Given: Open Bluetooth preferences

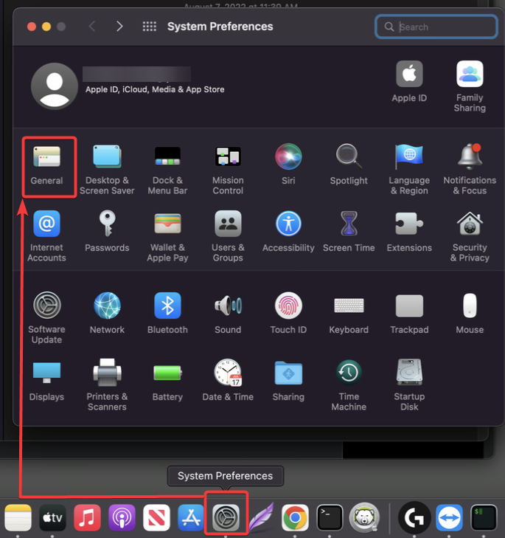Looking at the screenshot, I should click(167, 313).
